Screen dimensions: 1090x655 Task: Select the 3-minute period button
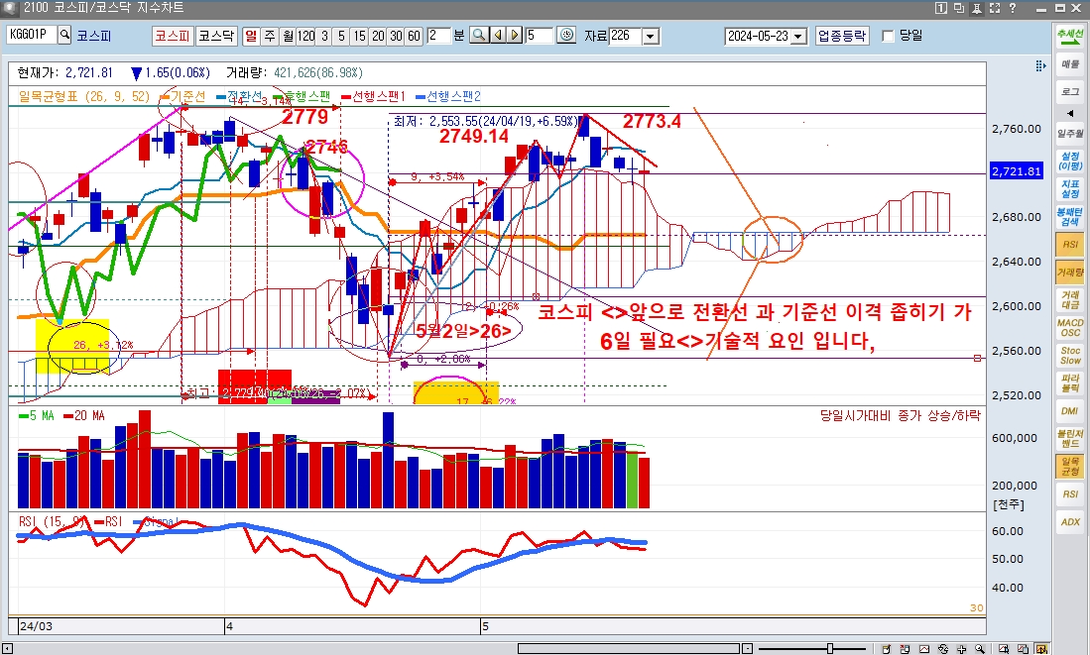click(324, 36)
